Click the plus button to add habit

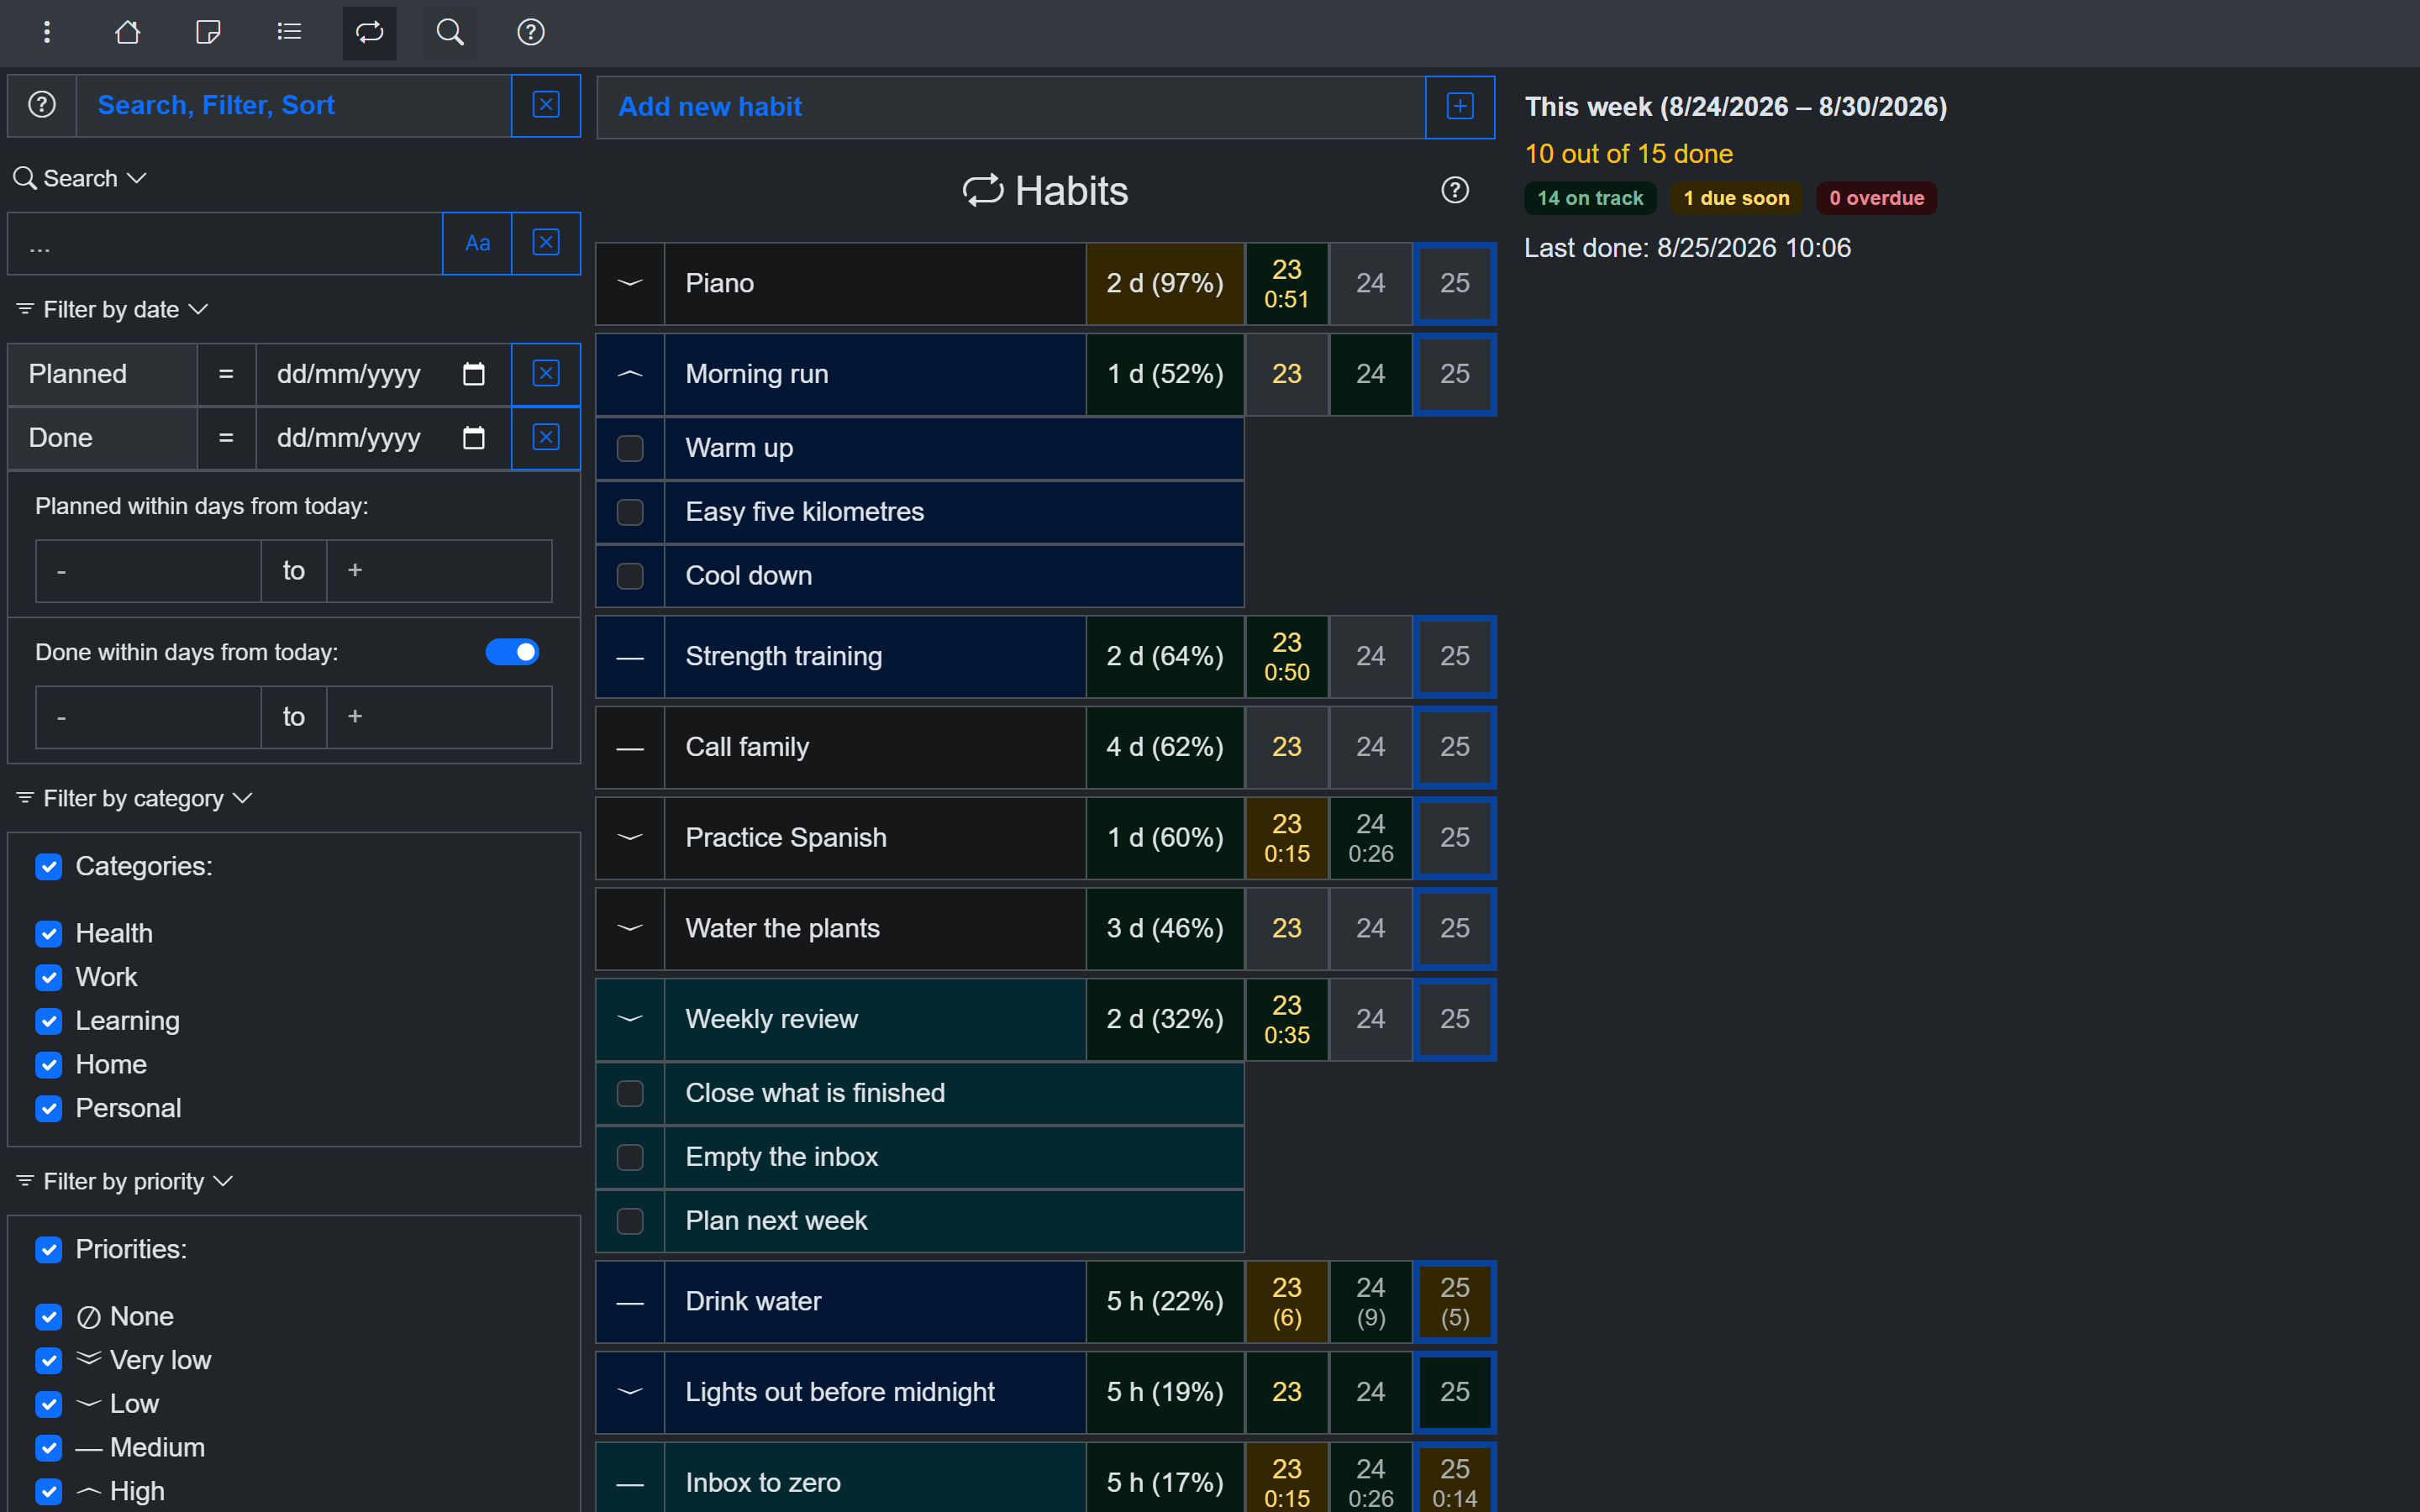point(1460,107)
